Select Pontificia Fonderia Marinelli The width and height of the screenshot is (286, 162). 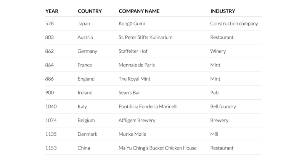tap(148, 106)
